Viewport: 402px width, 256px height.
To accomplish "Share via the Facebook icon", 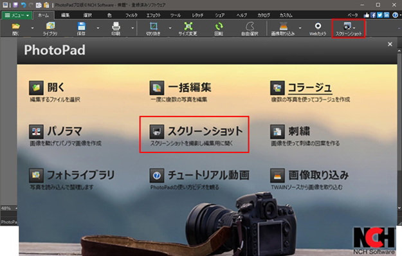I will tap(373, 15).
